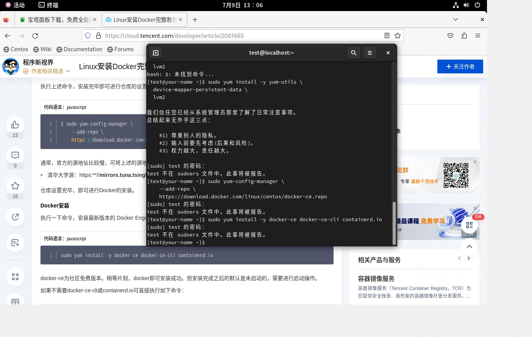Open the network status tray icon
The image size is (532, 337).
pyautogui.click(x=456, y=5)
